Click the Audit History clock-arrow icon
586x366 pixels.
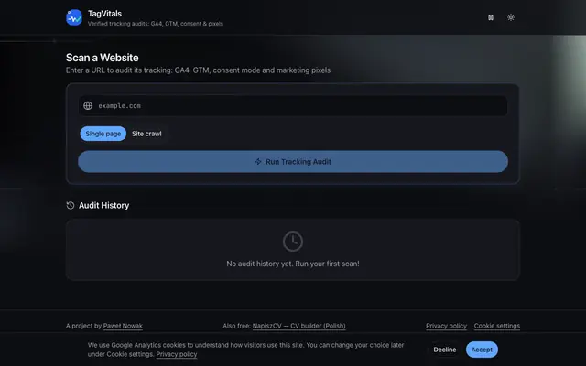click(x=71, y=205)
